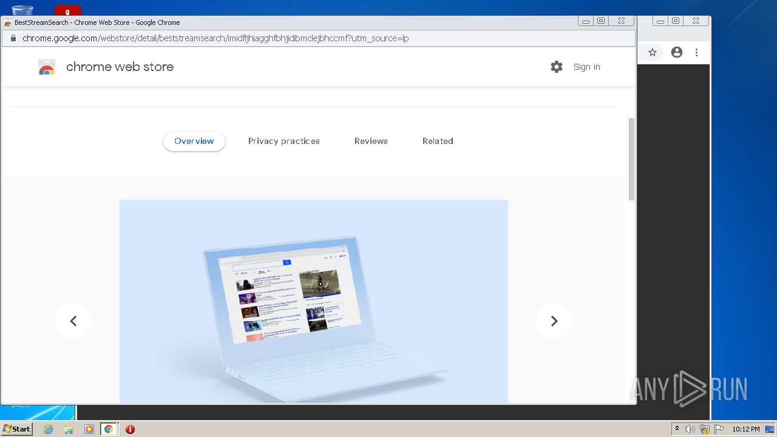Switch to Reviews tab

click(371, 141)
